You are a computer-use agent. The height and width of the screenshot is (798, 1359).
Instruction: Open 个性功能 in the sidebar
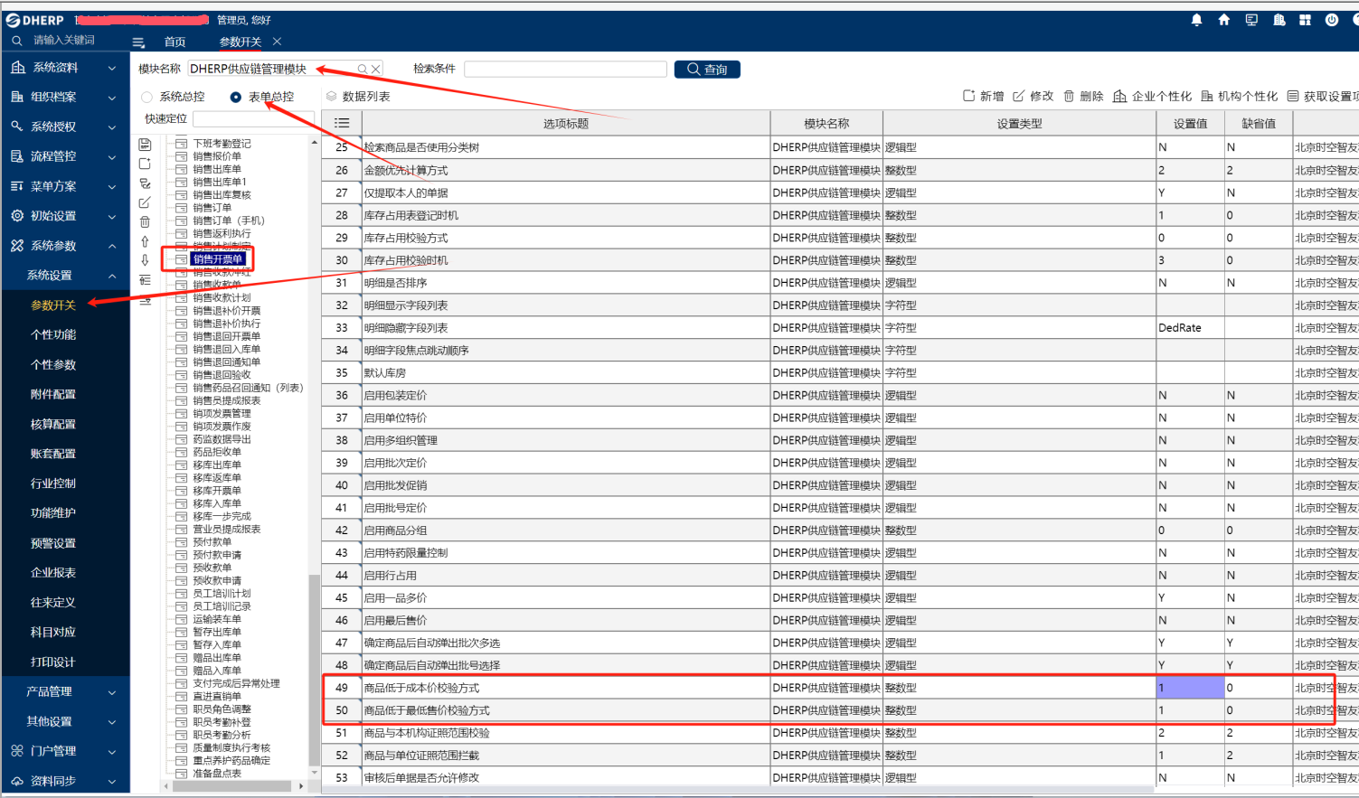coord(53,335)
